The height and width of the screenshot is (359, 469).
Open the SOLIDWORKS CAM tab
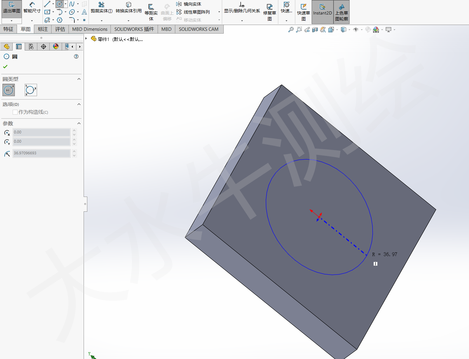point(198,29)
